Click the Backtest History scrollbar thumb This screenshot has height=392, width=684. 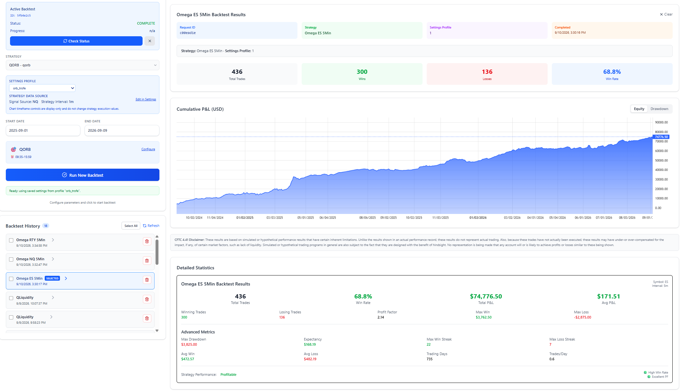[x=157, y=252]
